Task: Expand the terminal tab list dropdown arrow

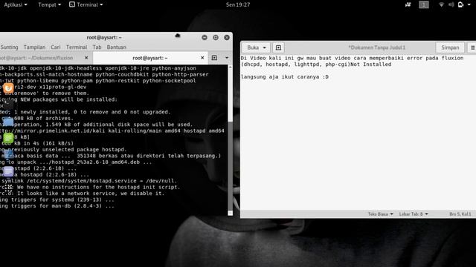Action: (227, 58)
